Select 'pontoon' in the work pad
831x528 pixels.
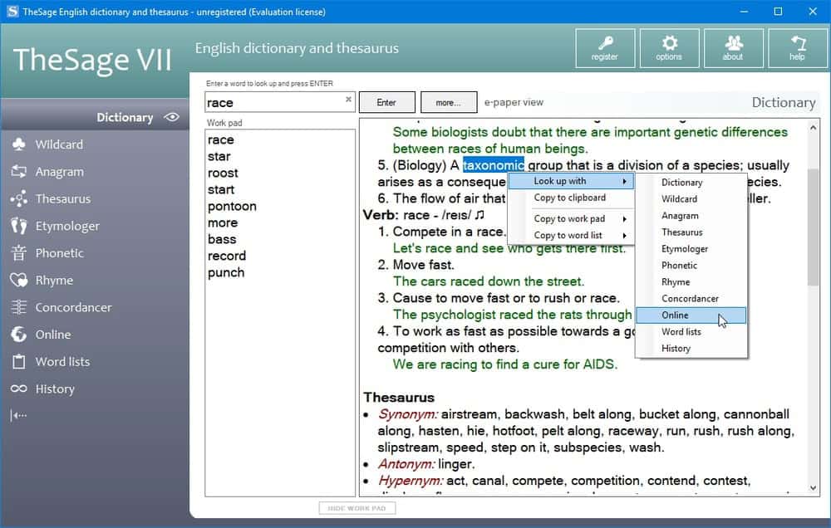point(232,206)
